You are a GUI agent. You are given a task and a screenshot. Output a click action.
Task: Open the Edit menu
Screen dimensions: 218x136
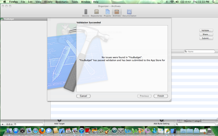coord(30,2)
